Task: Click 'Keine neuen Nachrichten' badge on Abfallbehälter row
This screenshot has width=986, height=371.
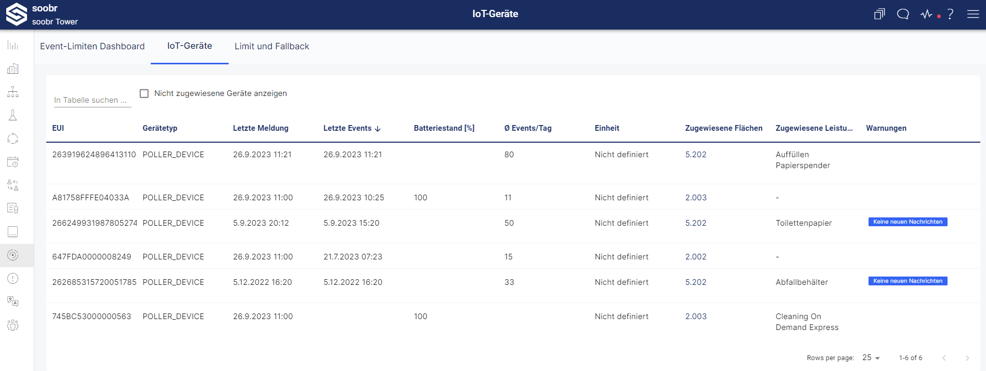Action: (908, 281)
